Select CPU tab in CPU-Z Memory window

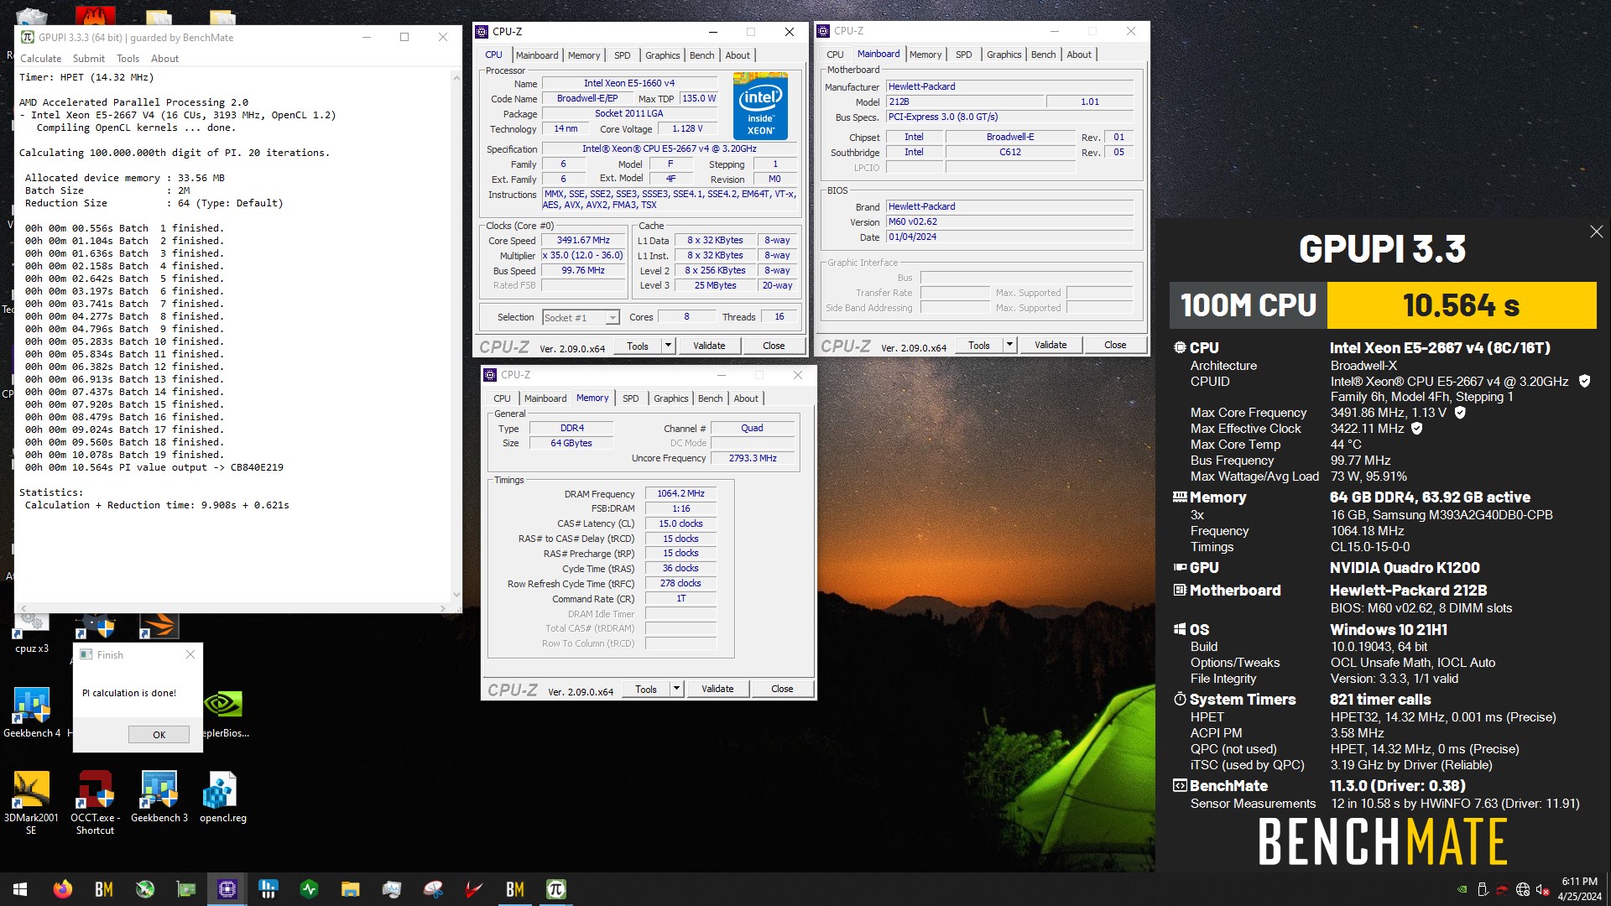coord(502,398)
